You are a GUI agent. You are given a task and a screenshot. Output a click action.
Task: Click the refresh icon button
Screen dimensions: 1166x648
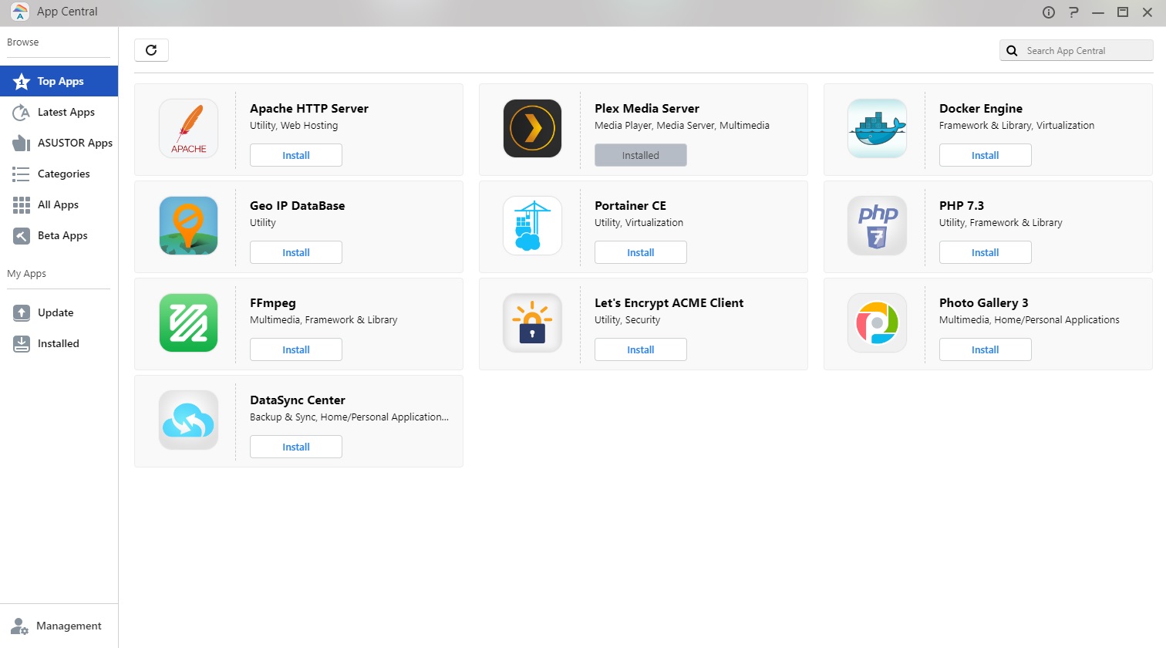151,50
